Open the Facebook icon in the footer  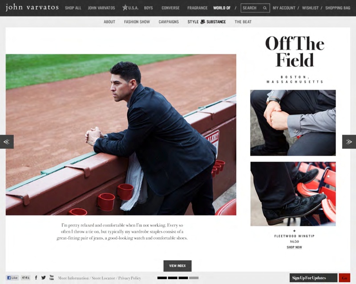(36, 278)
